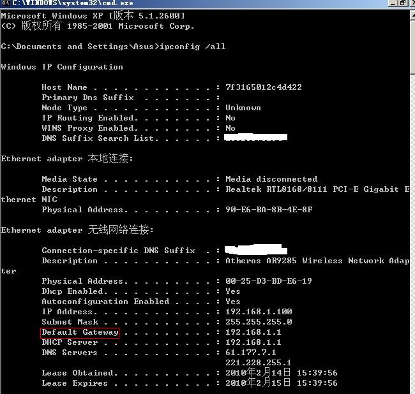415x394 pixels.
Task: Click Subnet Mask value 255.255.255.0
Action: pos(259,322)
